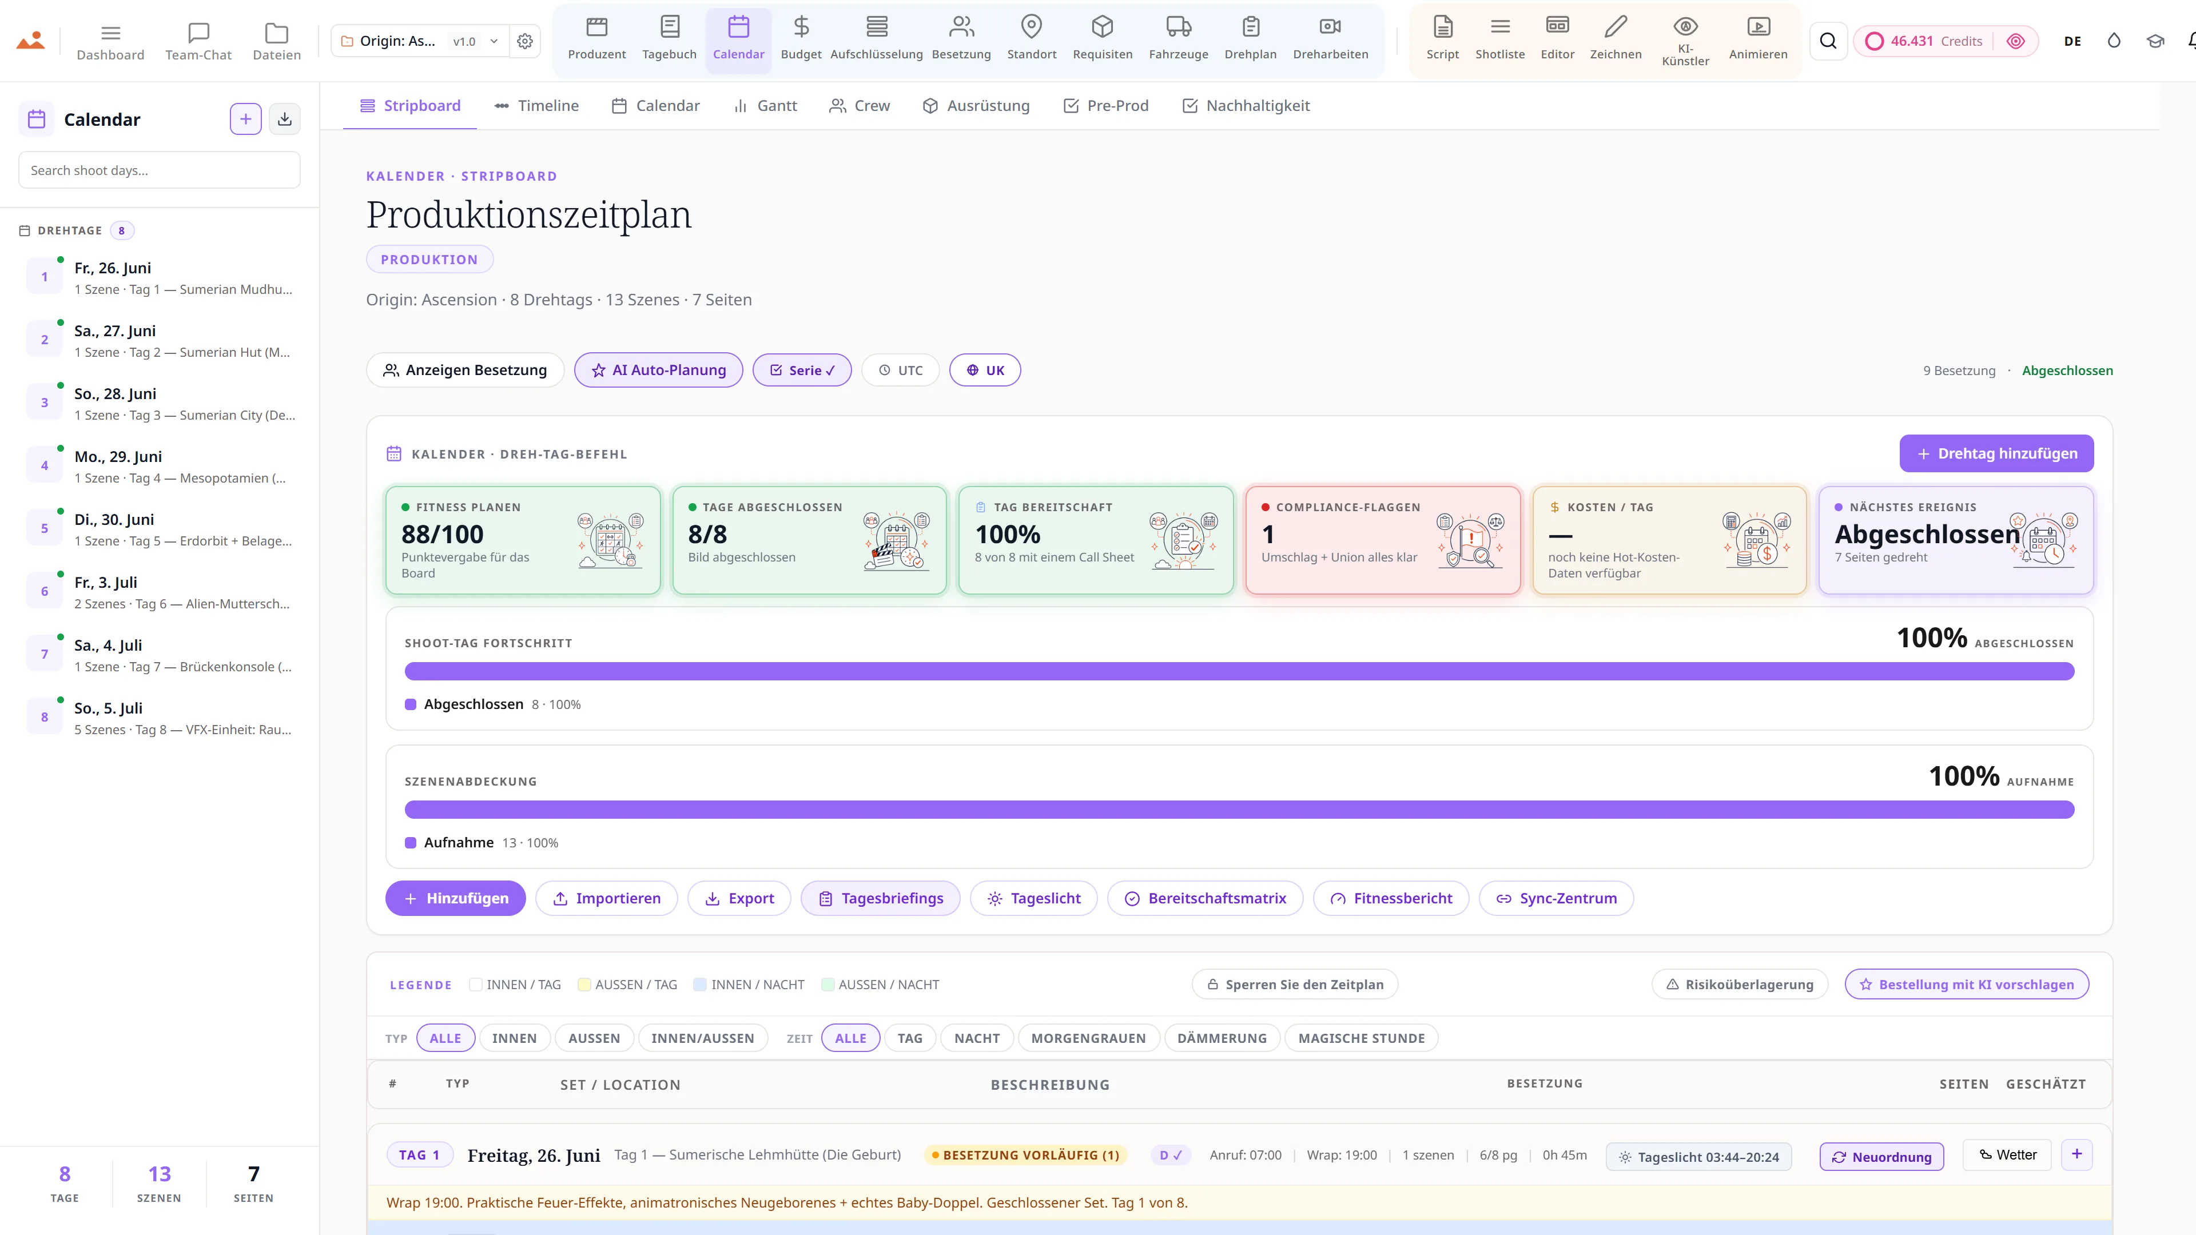Open the Animieren tool
The width and height of the screenshot is (2196, 1235).
1758,40
